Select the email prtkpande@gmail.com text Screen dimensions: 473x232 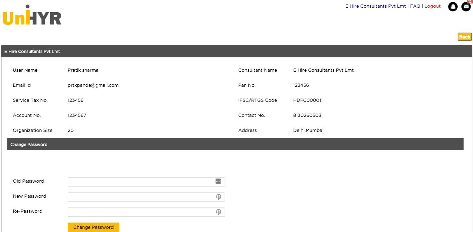(x=93, y=85)
